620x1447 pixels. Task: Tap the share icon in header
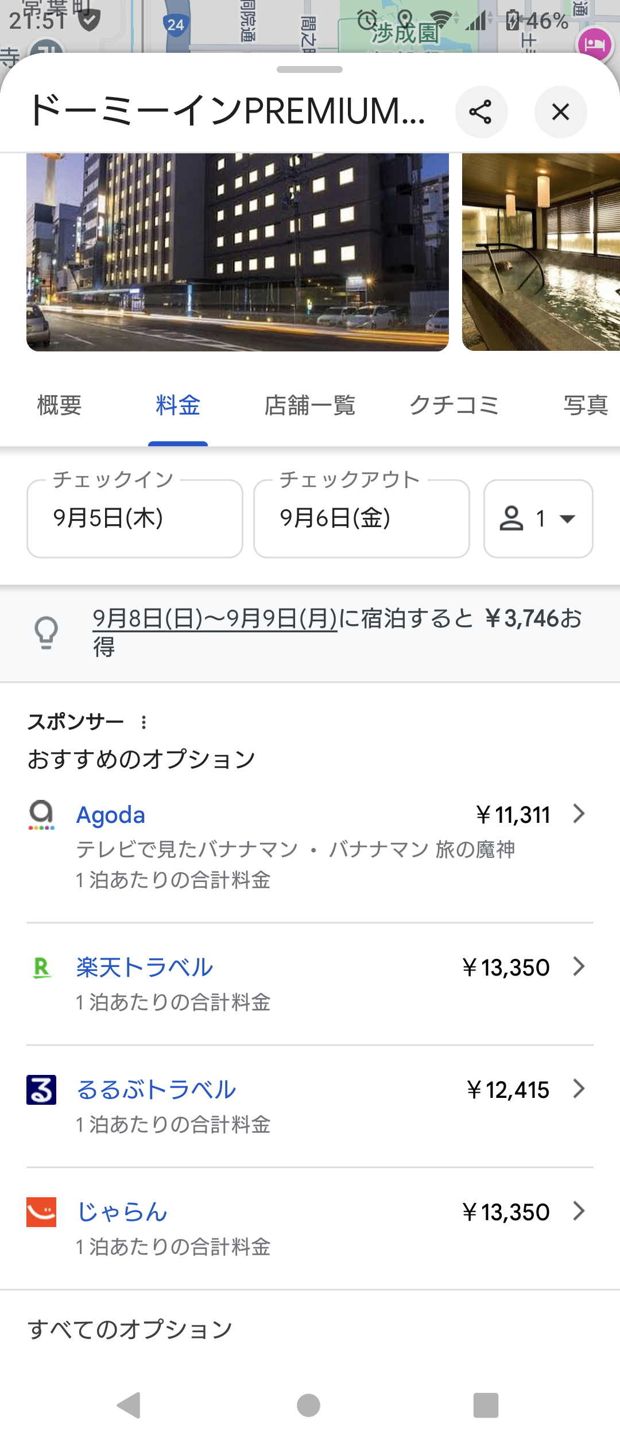tap(481, 112)
